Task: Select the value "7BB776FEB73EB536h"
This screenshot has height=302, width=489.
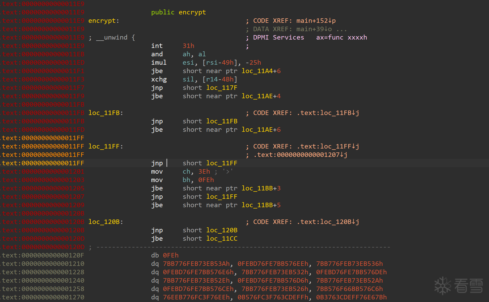Action: coord(349,264)
